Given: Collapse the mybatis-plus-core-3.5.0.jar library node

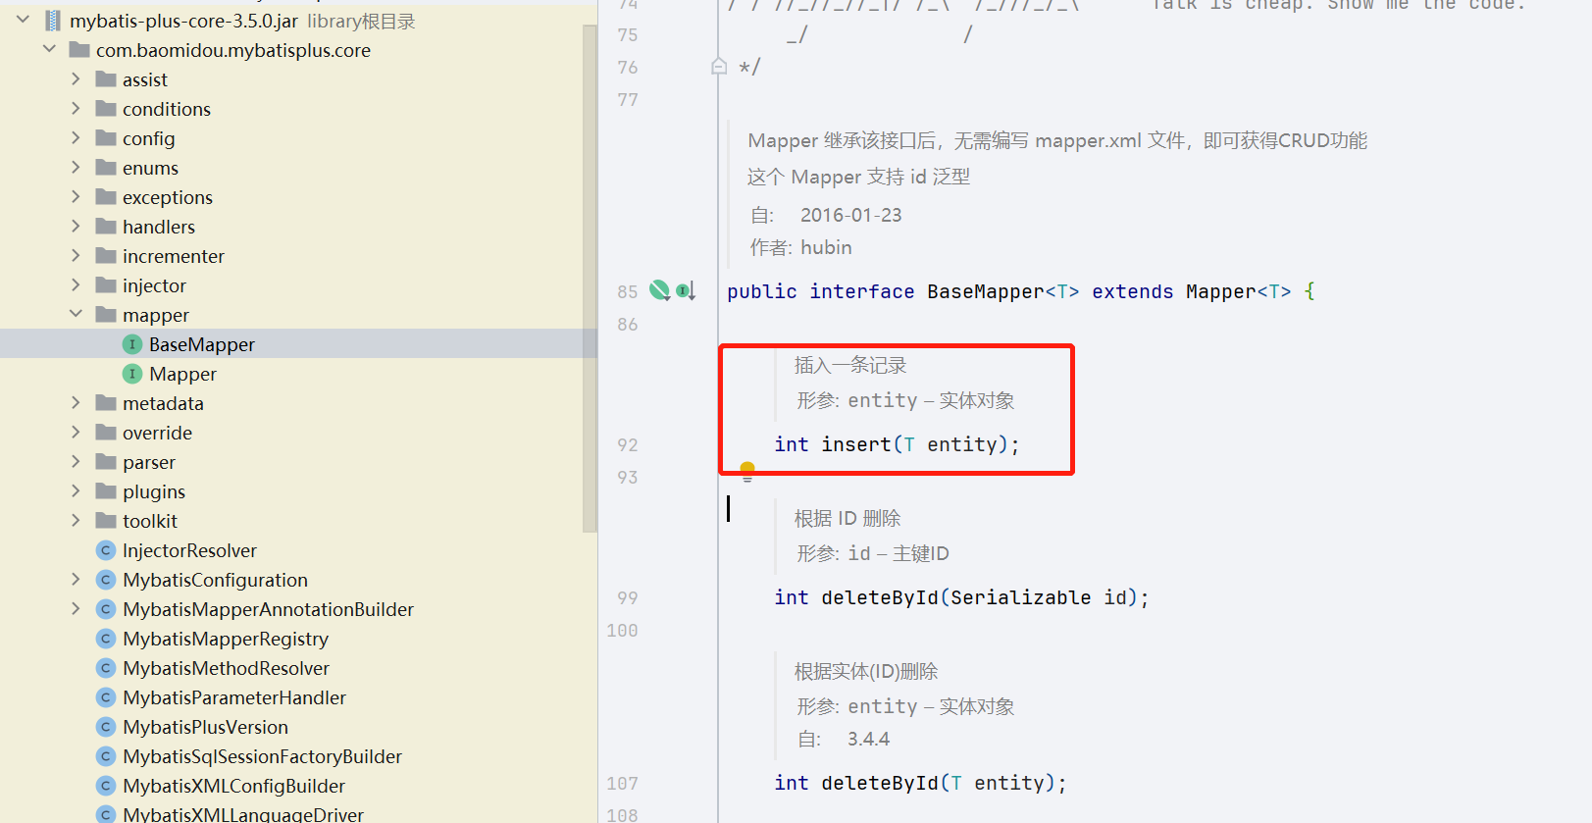Looking at the screenshot, I should point(24,20).
